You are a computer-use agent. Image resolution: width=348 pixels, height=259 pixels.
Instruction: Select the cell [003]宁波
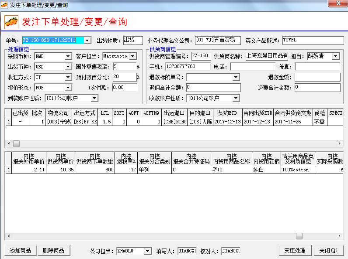click(59, 122)
